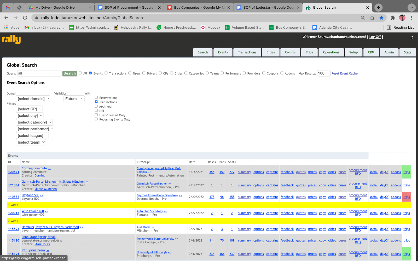Viewport: 418px width, 261px height.
Task: Enable the Cities search checkbox
Action: (x=172, y=73)
